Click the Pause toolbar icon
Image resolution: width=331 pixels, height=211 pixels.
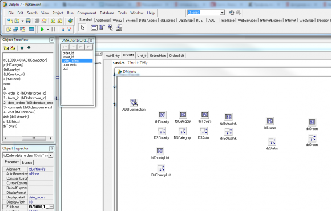(x=54, y=29)
